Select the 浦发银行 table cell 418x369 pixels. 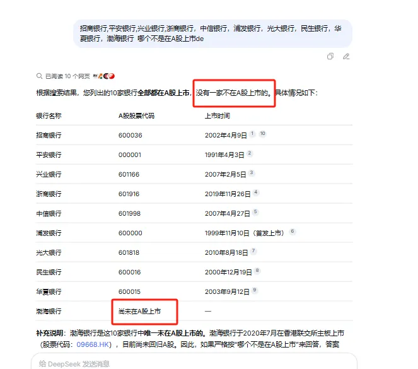pyautogui.click(x=49, y=233)
